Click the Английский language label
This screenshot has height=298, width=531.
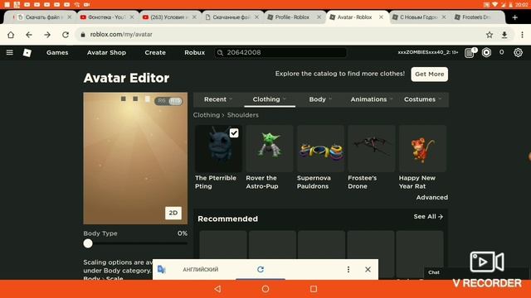tap(201, 269)
